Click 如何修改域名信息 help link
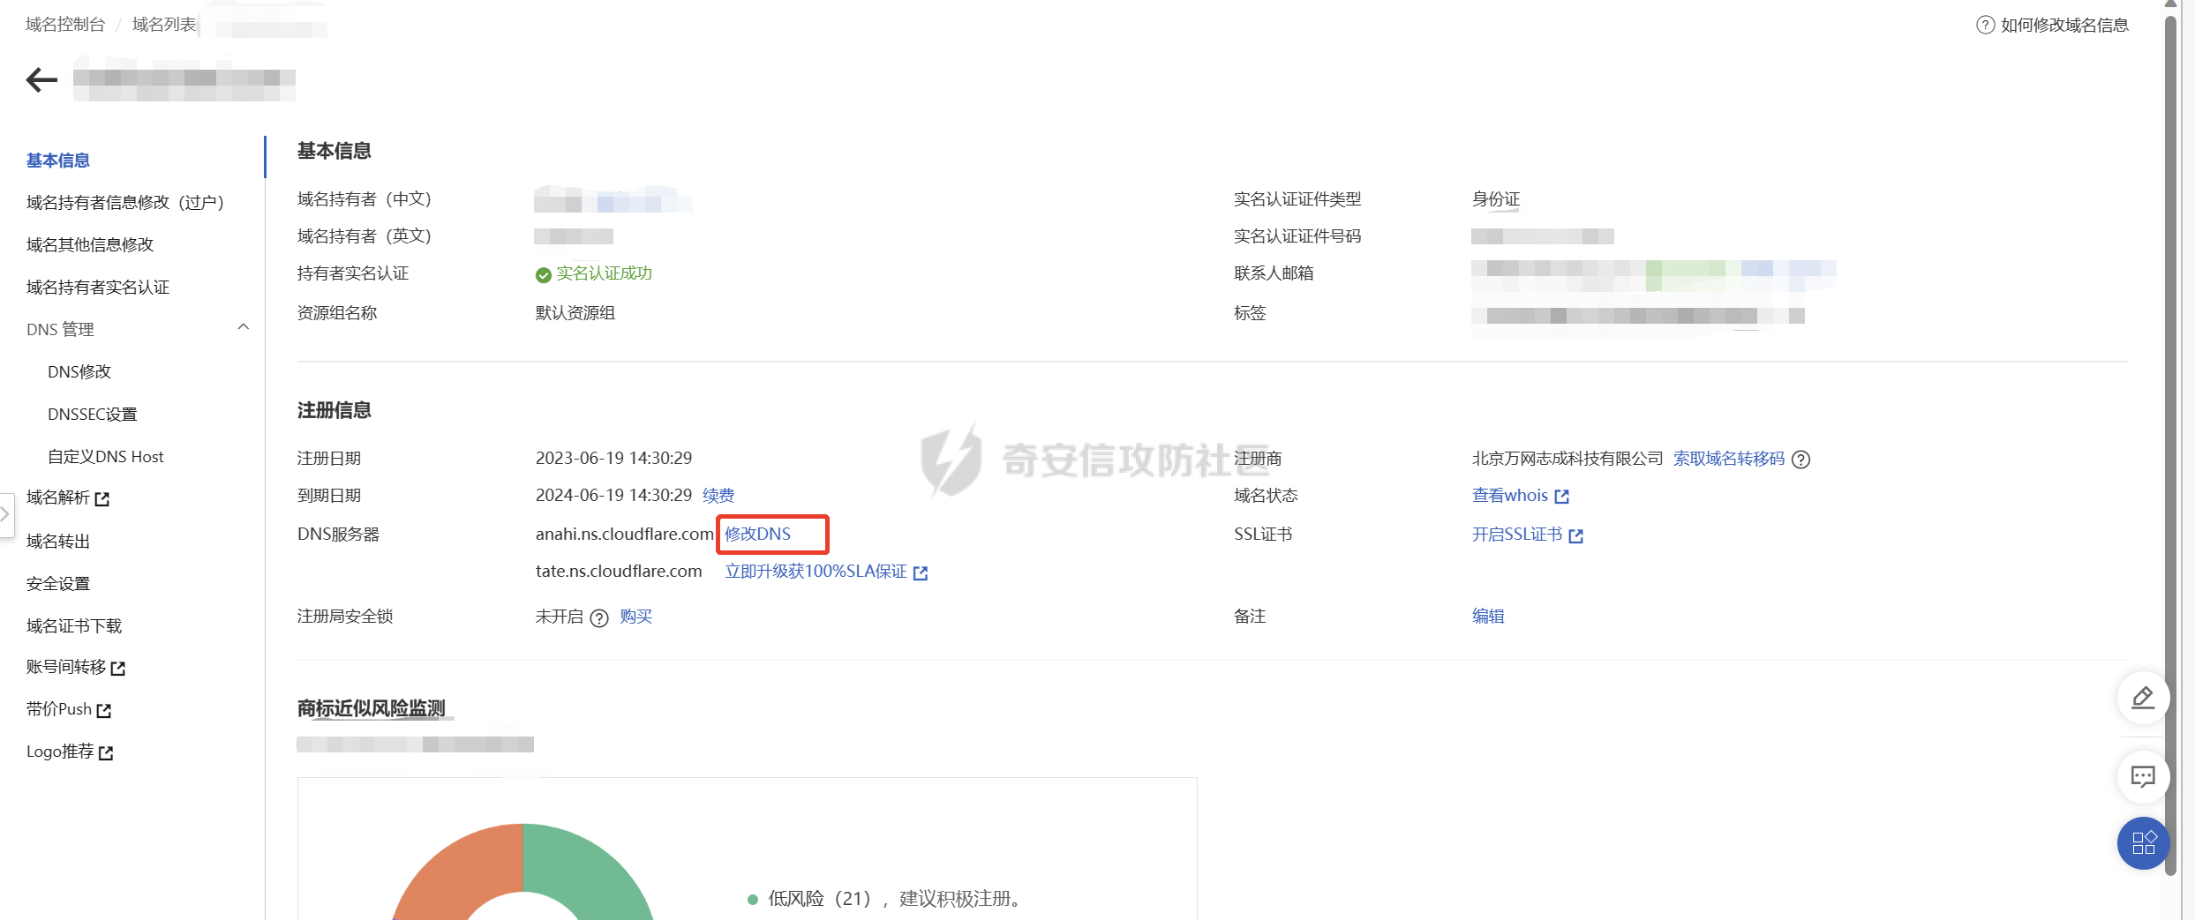Screen dimensions: 2195x920 pos(2064,25)
